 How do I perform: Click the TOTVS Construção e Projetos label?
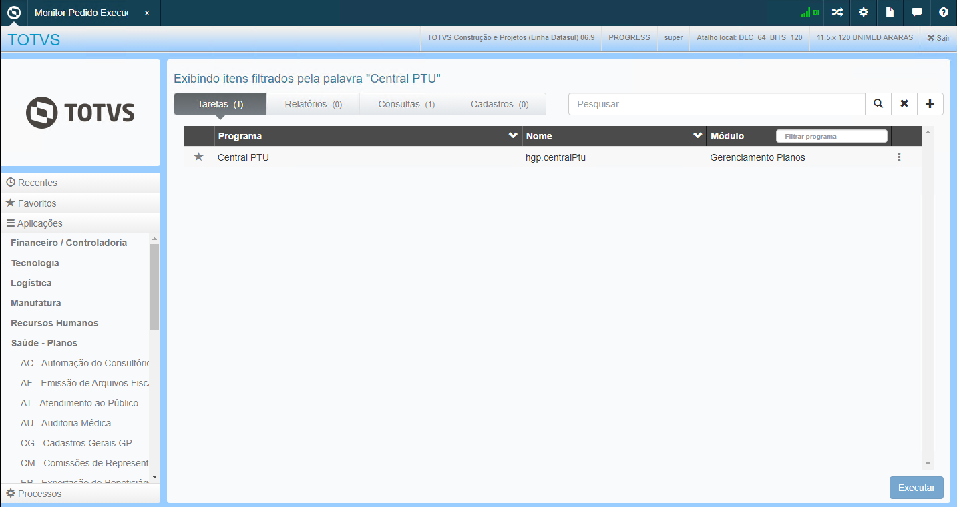(511, 38)
